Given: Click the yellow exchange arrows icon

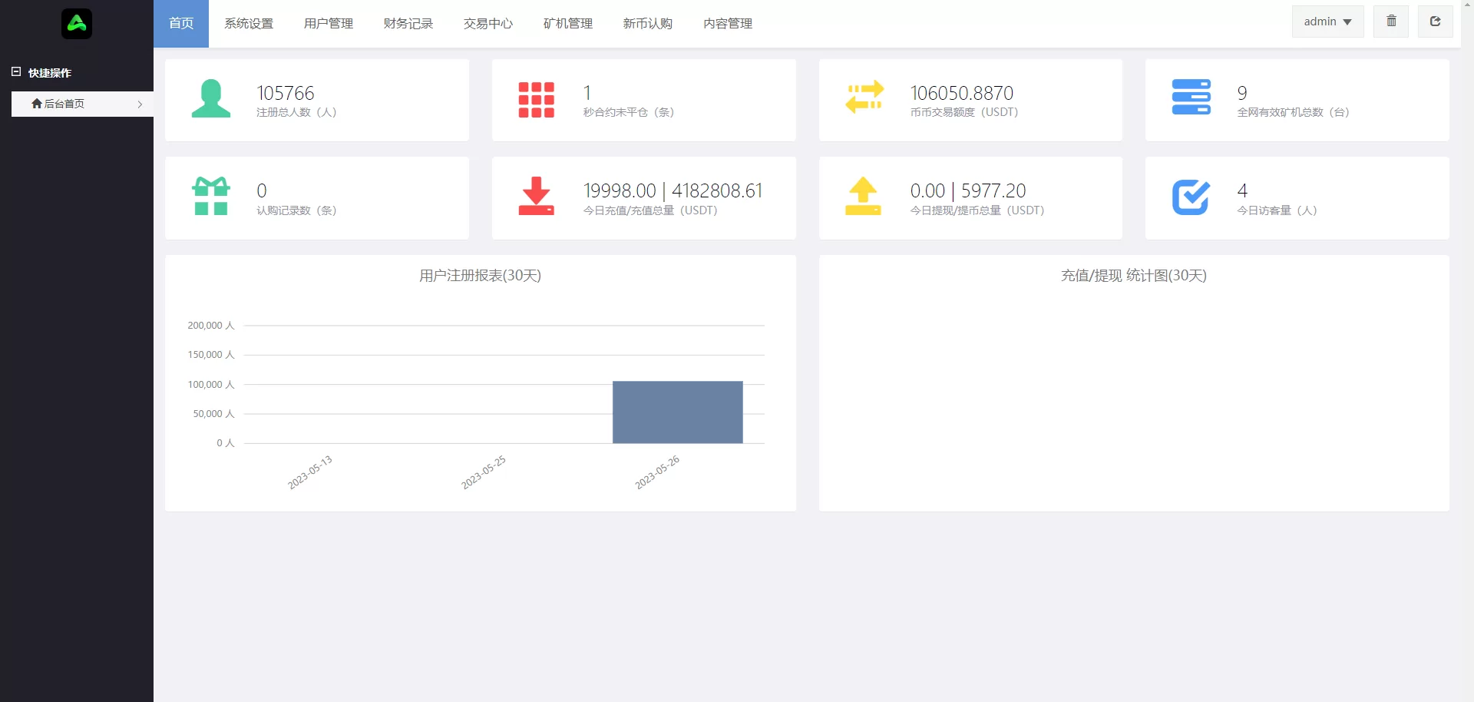Looking at the screenshot, I should click(x=864, y=98).
